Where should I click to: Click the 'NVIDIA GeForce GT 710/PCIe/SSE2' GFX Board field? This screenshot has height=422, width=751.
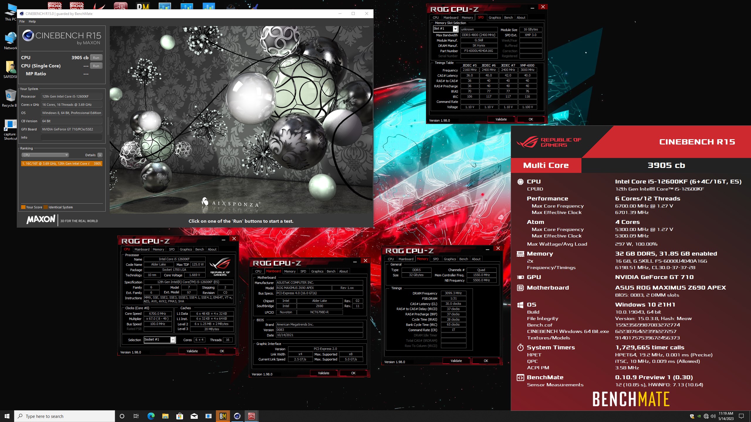pos(71,129)
